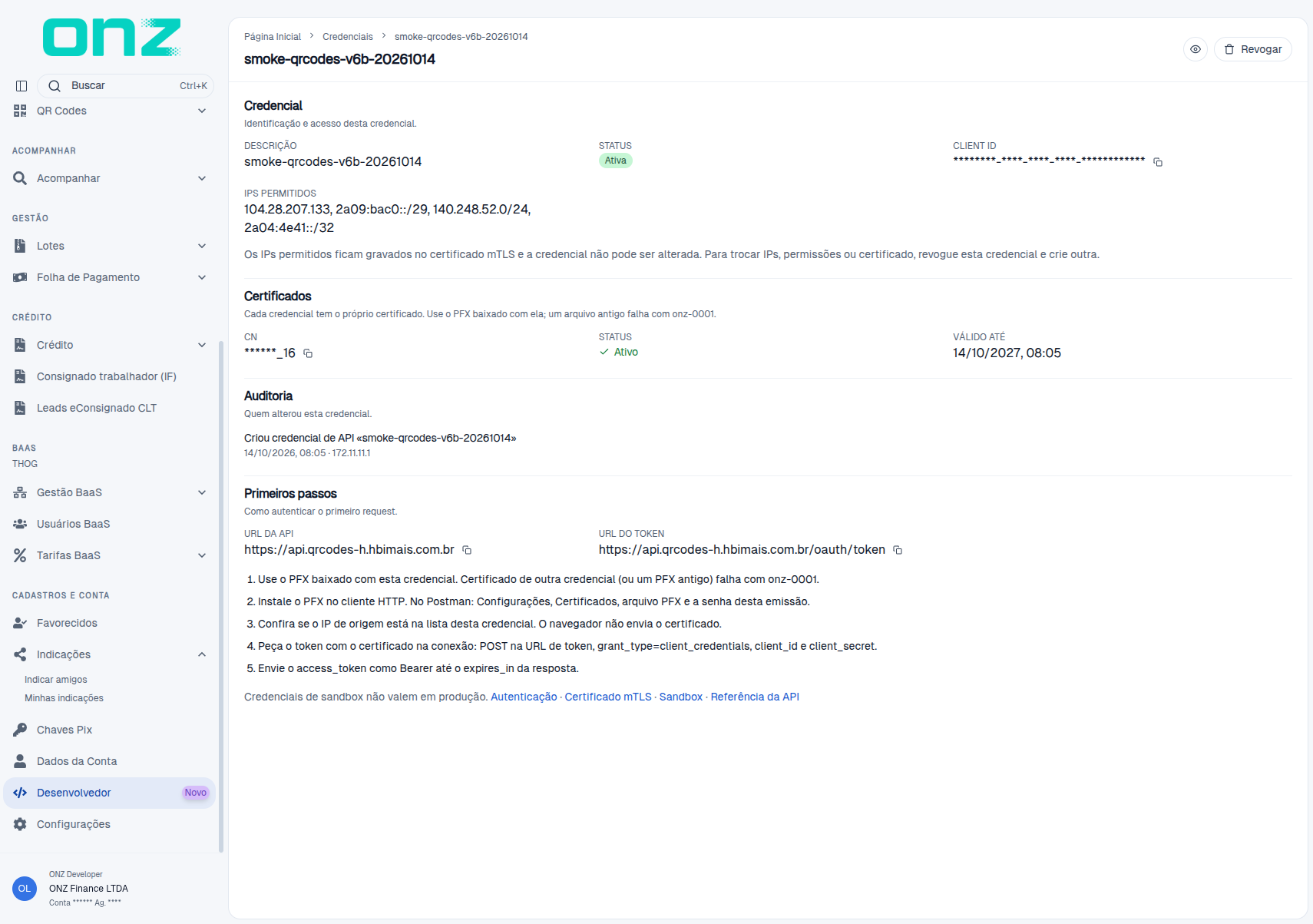The height and width of the screenshot is (924, 1313).
Task: Click the Desenvolvedor code icon
Action: [20, 793]
